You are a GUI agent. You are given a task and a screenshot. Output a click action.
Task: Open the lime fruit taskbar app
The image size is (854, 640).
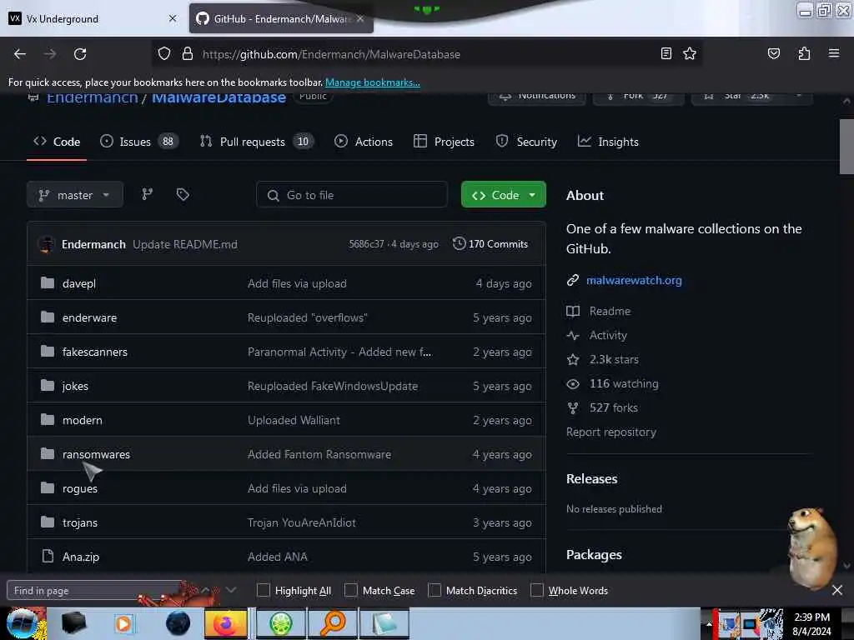click(281, 623)
